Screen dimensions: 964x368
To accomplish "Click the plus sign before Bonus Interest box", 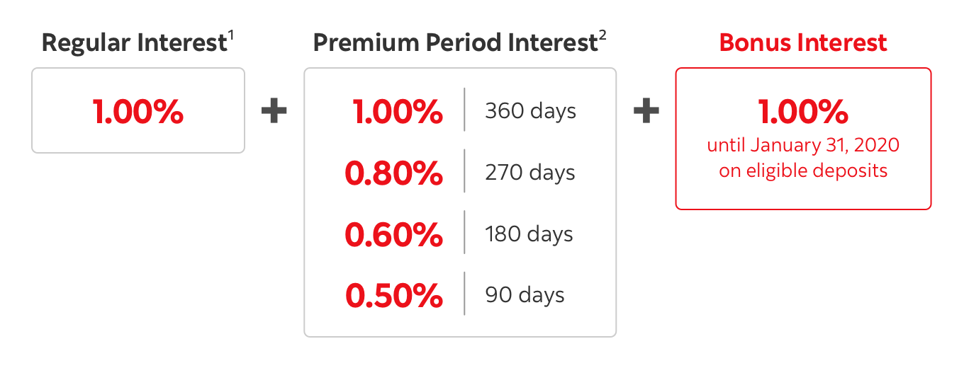I will click(x=646, y=111).
